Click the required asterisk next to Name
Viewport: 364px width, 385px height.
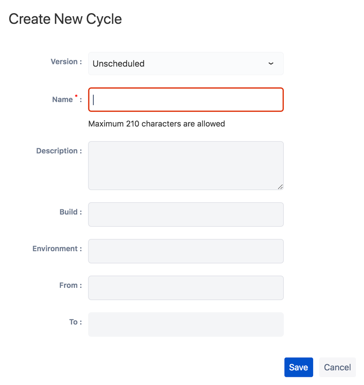click(76, 96)
